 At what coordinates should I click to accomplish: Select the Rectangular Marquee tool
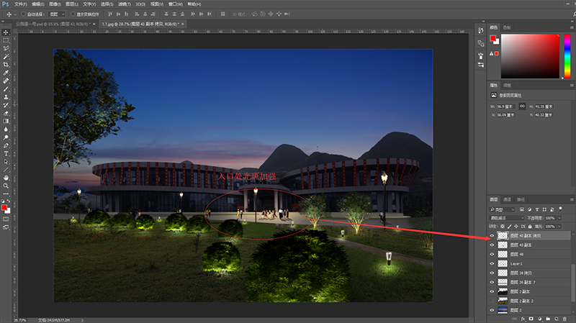(6, 40)
